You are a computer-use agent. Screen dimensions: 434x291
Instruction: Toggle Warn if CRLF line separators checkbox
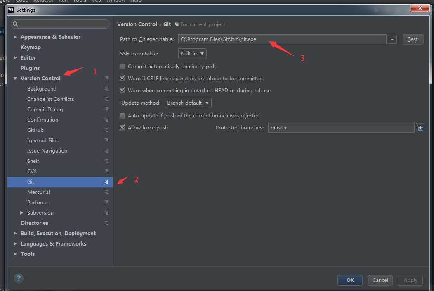pos(122,78)
